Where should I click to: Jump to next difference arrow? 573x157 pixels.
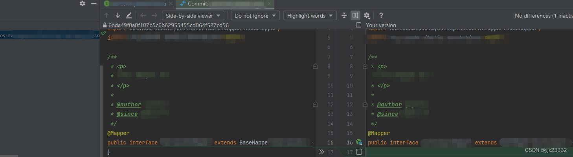click(118, 16)
